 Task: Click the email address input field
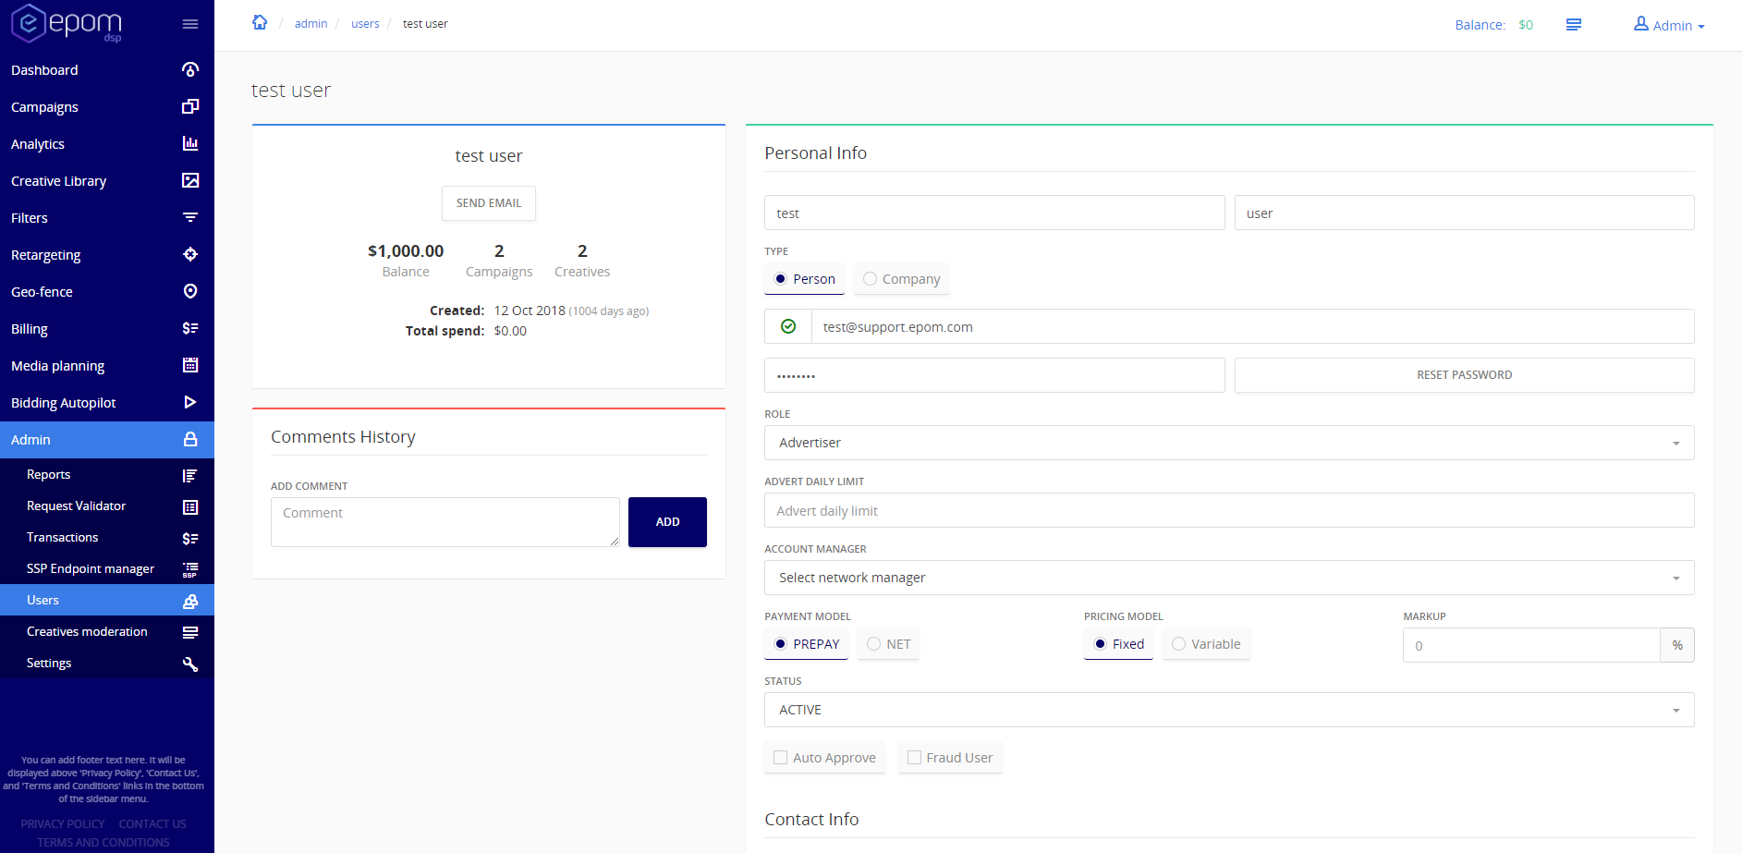pyautogui.click(x=1253, y=326)
